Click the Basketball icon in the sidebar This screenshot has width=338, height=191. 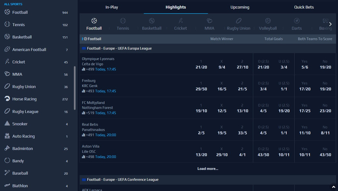[x=7, y=37]
